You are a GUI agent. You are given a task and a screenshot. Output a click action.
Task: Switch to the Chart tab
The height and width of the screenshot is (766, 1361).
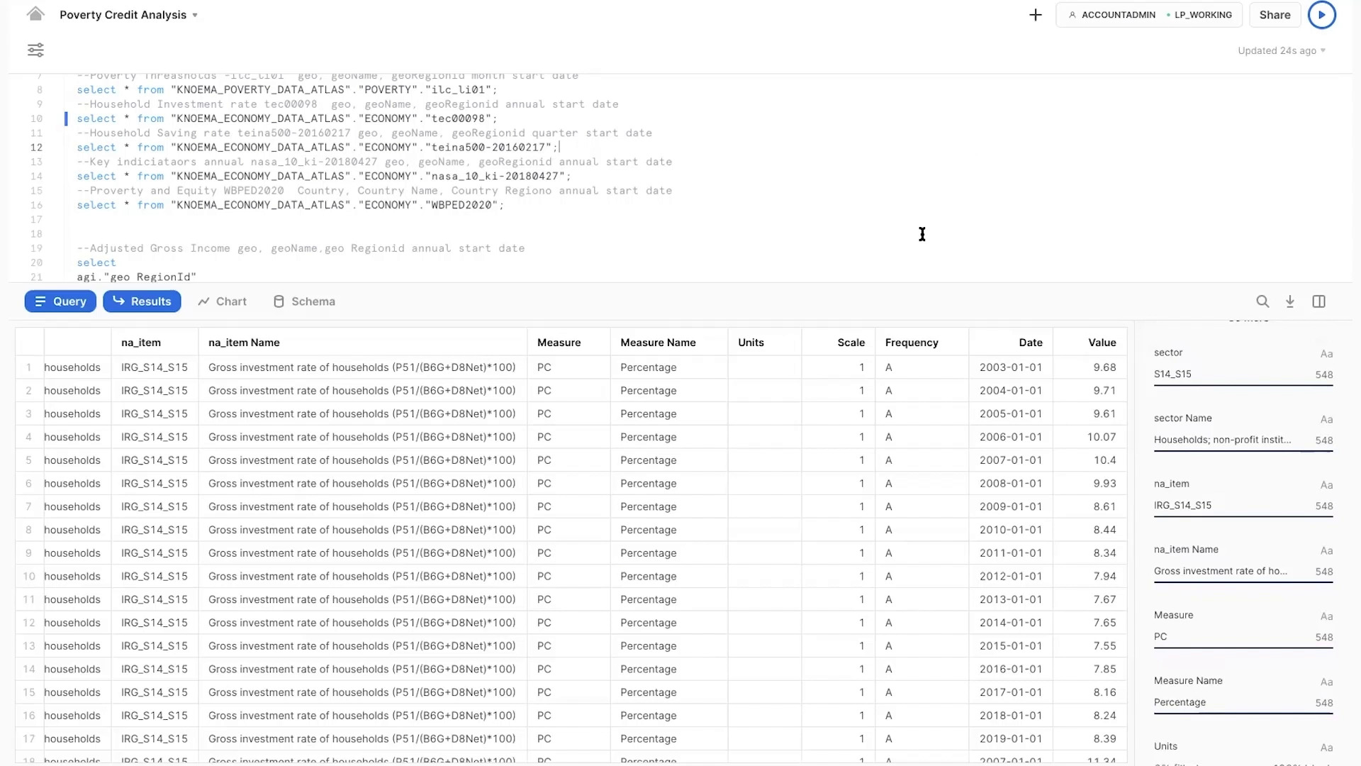pos(222,301)
